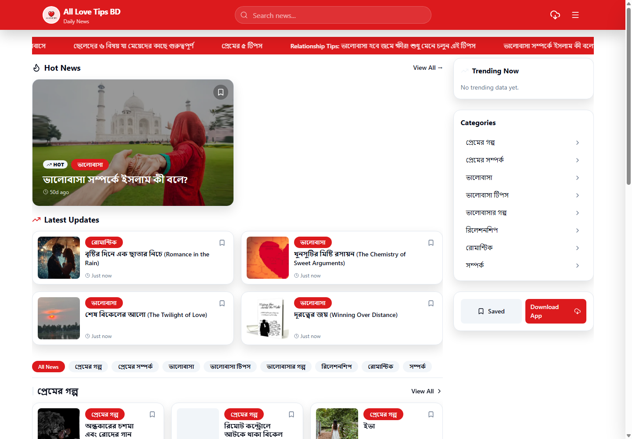
Task: Bookmark the ইভা article
Action: pyautogui.click(x=431, y=414)
